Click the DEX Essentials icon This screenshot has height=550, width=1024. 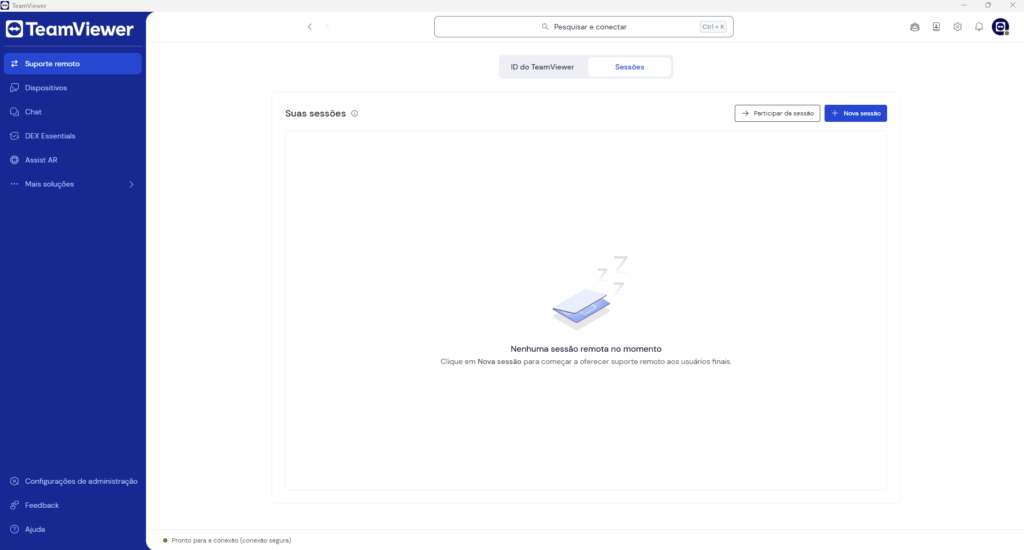[14, 136]
